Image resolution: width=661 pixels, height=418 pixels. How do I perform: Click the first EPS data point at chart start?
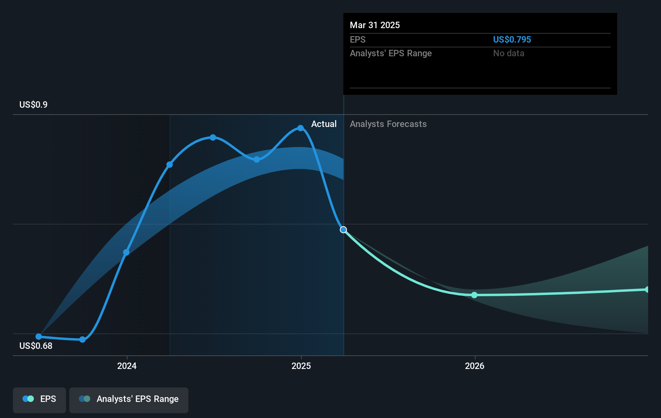point(39,336)
